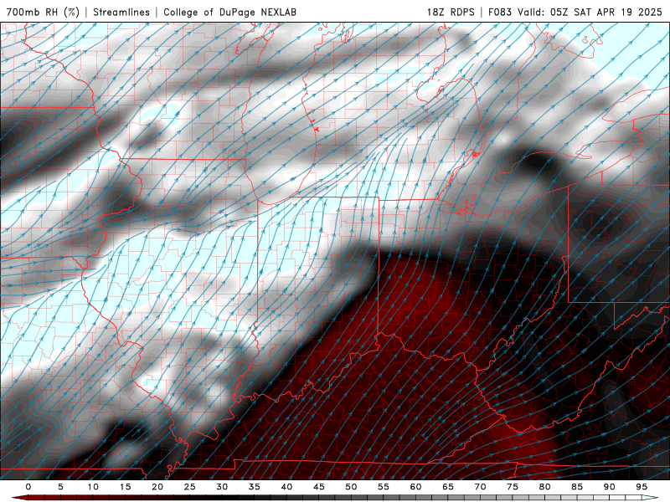Click the colorbar label '20'
Viewport: 670px width, 502px height.
157,487
